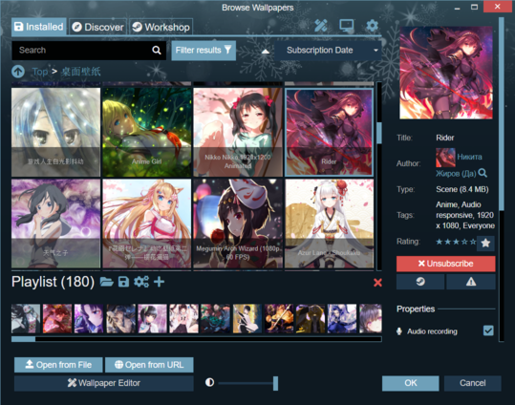Open wallpaper in Steam workshop button
The height and width of the screenshot is (405, 515).
tap(420, 282)
